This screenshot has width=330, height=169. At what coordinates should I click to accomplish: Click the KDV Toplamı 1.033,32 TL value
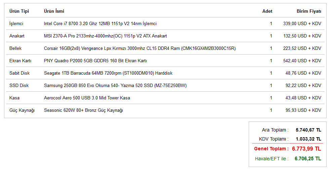308,139
